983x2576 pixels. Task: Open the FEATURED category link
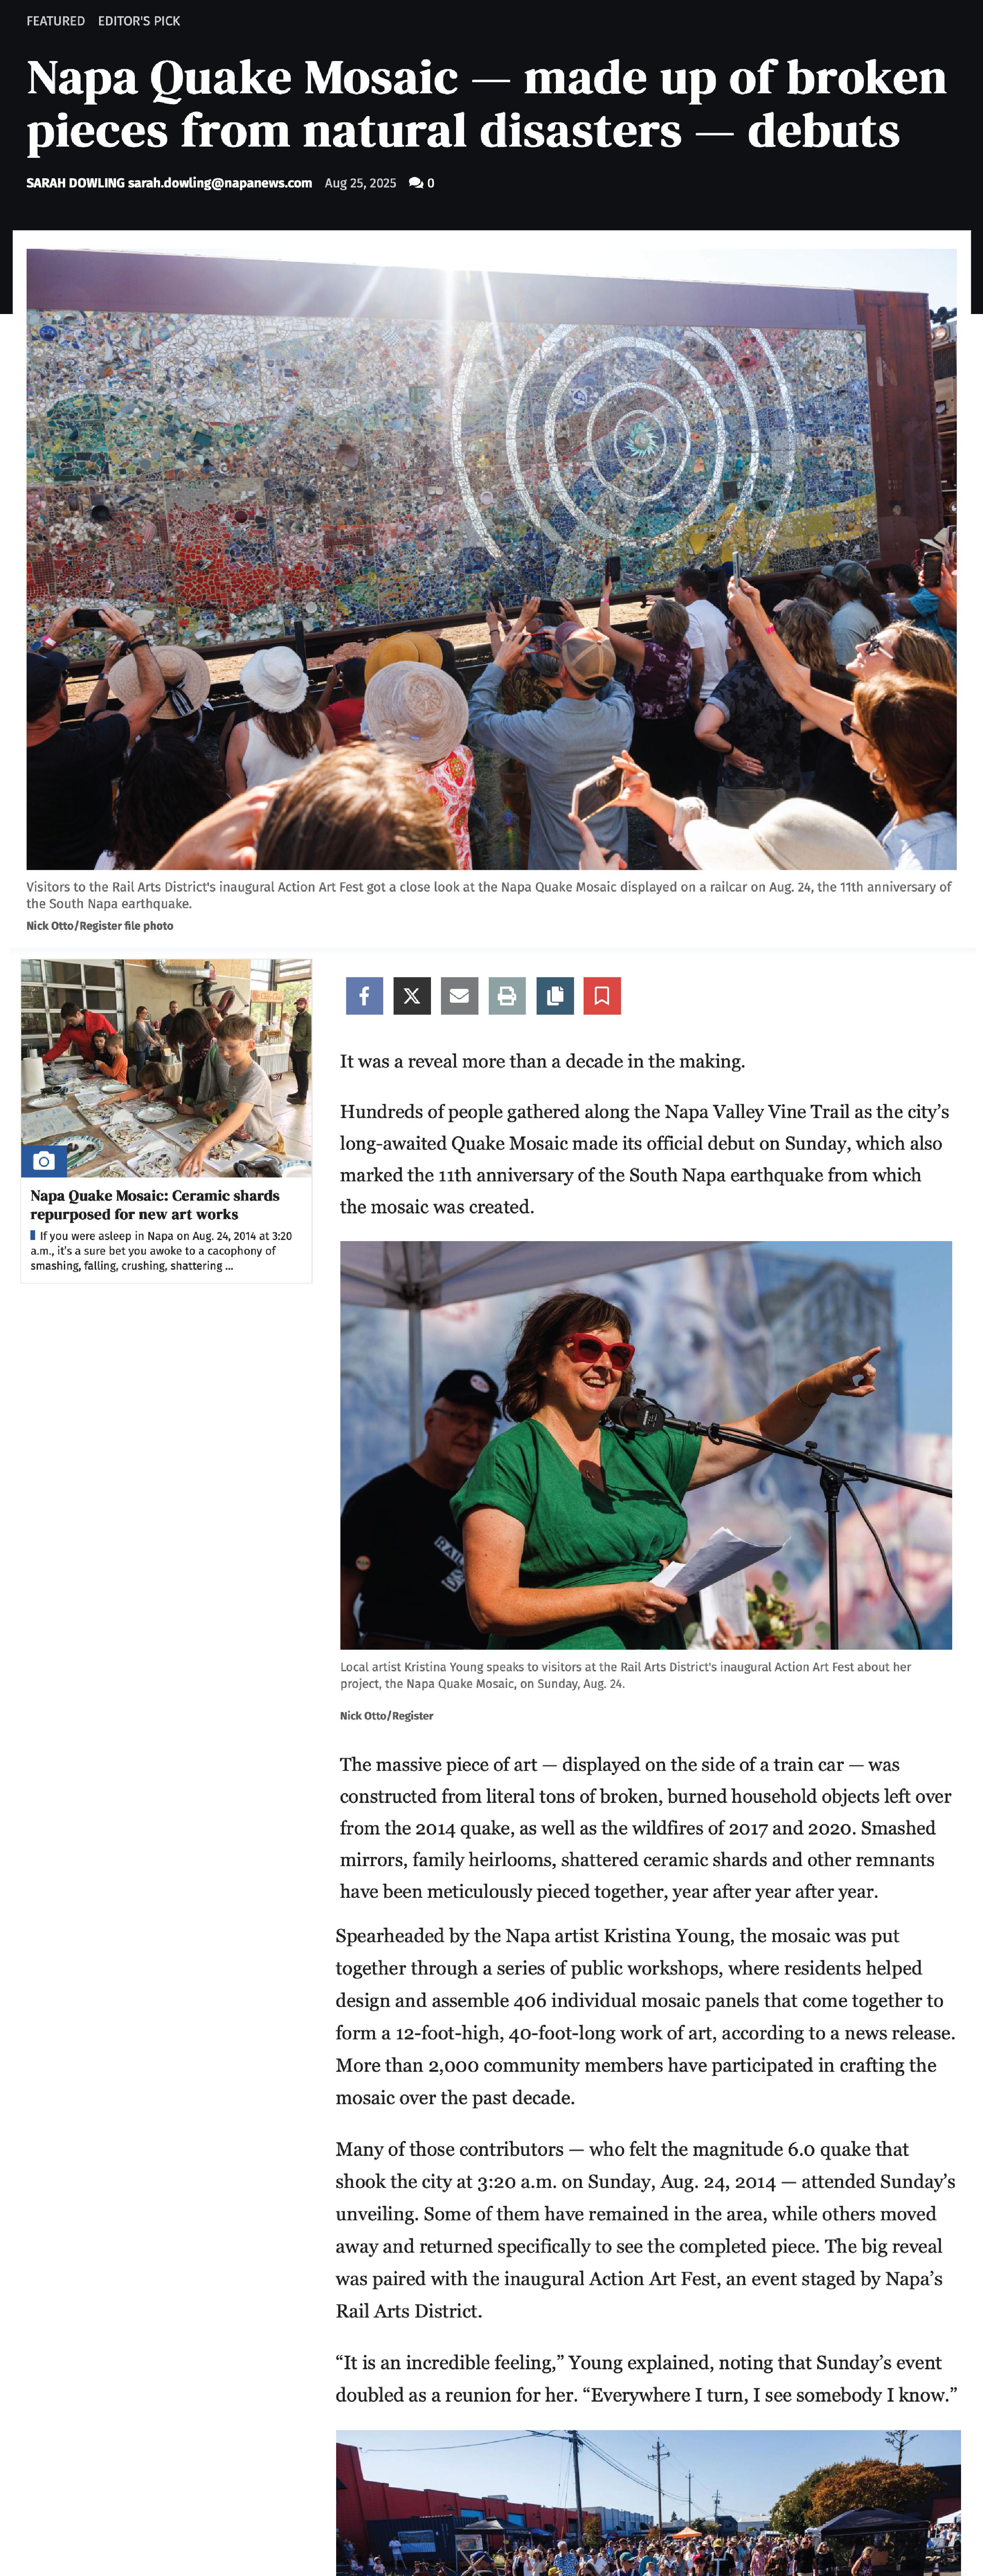pos(56,21)
